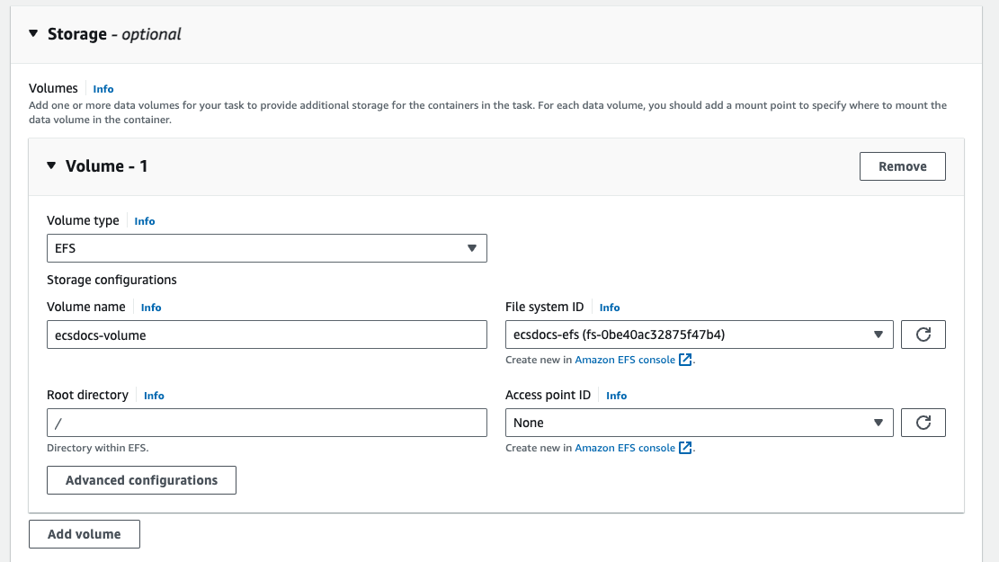The height and width of the screenshot is (562, 999).
Task: Open the Access point ID dropdown
Action: point(699,423)
